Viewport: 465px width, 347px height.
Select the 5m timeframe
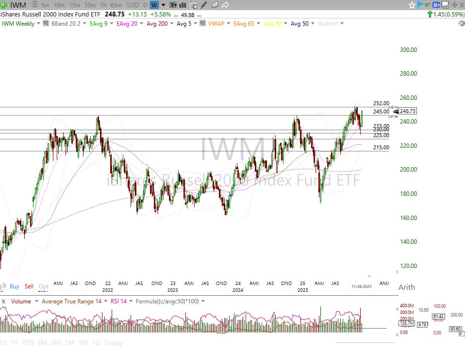point(45,5)
